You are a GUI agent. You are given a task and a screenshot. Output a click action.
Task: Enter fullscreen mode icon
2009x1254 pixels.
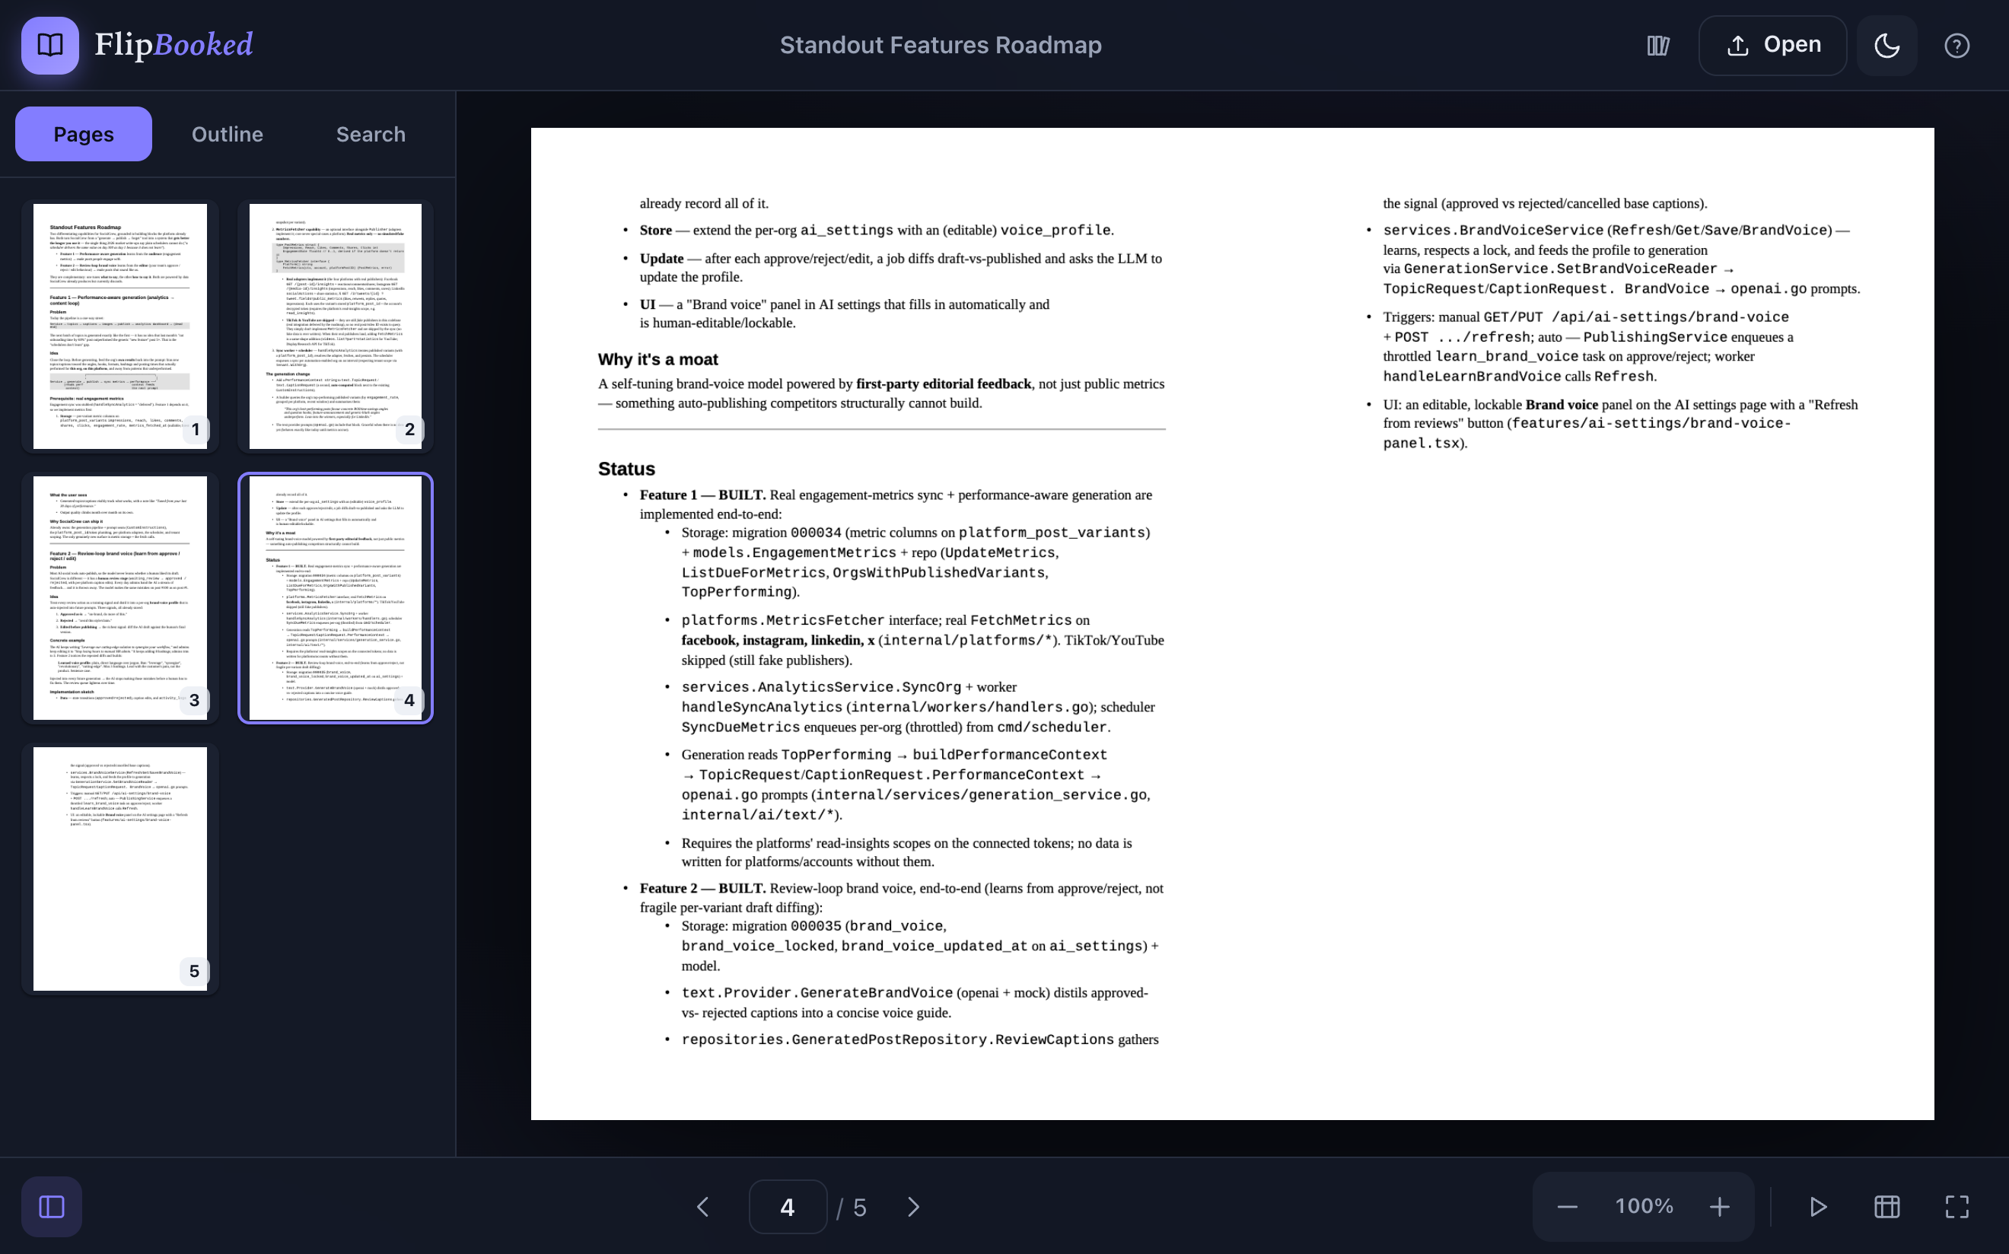(1956, 1206)
